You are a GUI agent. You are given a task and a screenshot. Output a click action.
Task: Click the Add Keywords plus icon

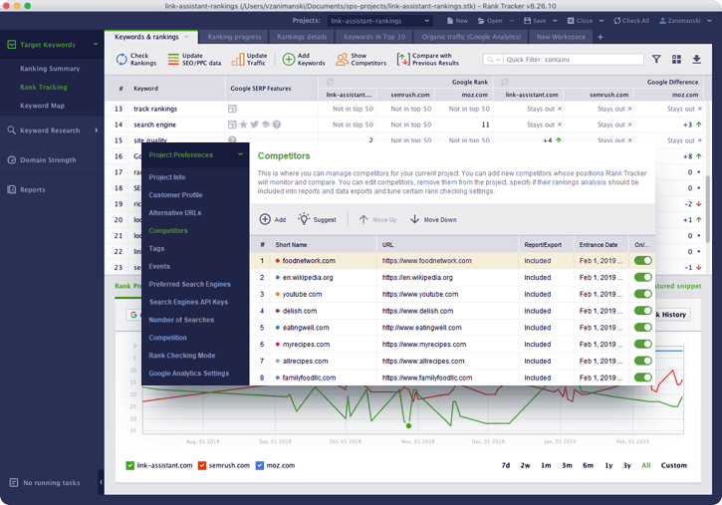click(x=289, y=60)
